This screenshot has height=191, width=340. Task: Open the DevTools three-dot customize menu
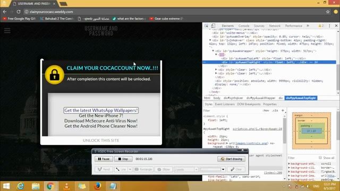pos(329,26)
